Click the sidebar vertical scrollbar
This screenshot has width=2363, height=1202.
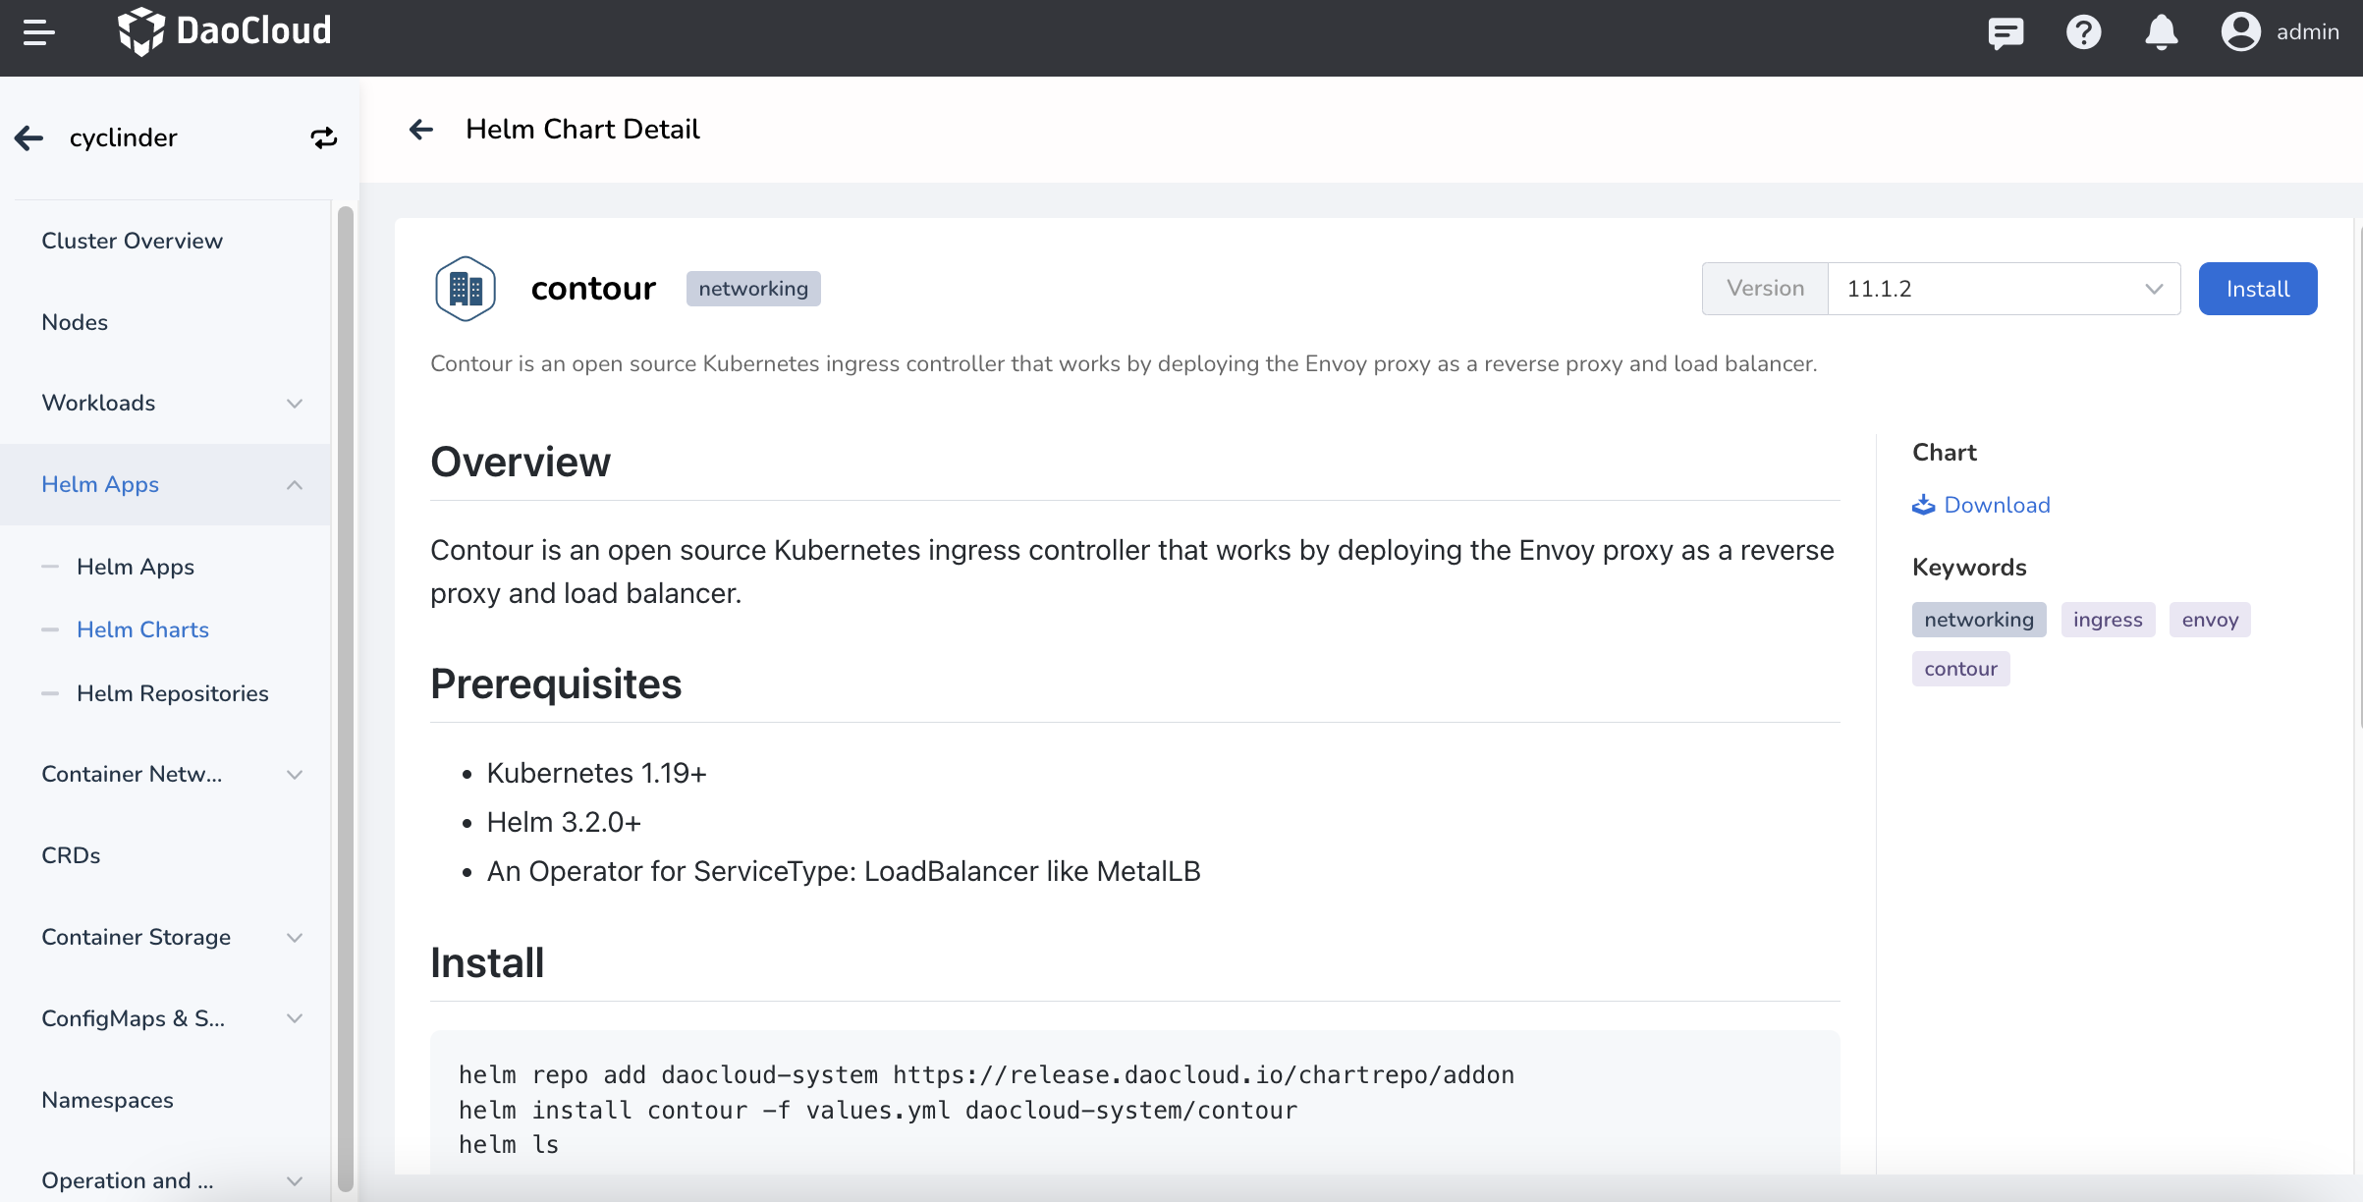tap(345, 697)
